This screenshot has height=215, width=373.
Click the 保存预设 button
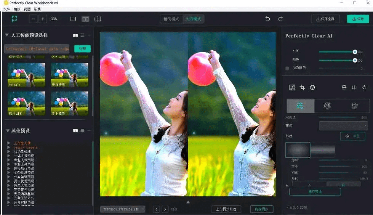(x=315, y=192)
